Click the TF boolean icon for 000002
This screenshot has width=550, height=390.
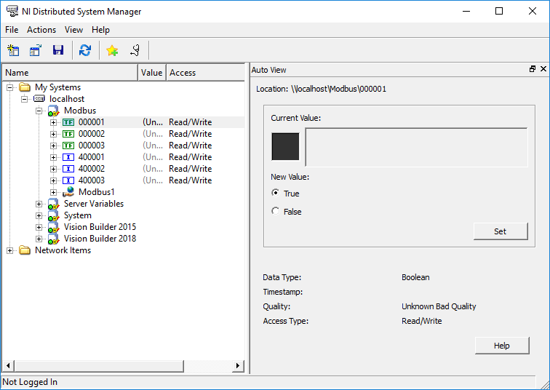click(68, 134)
